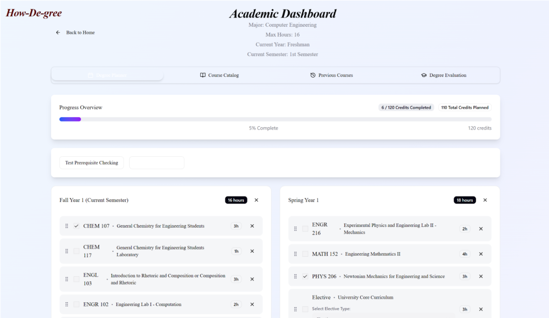
Task: Select the Degree Planner tab
Action: (107, 75)
